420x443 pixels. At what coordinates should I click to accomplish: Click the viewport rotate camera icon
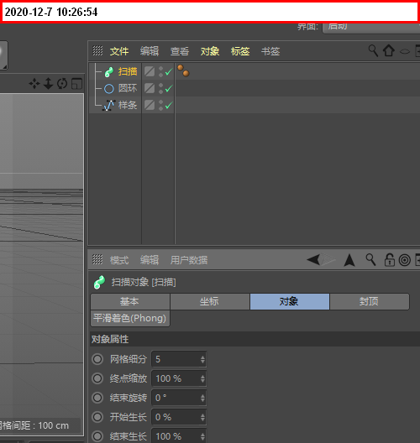[62, 84]
